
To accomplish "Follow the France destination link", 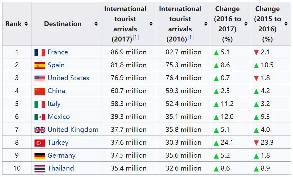I will pos(58,52).
